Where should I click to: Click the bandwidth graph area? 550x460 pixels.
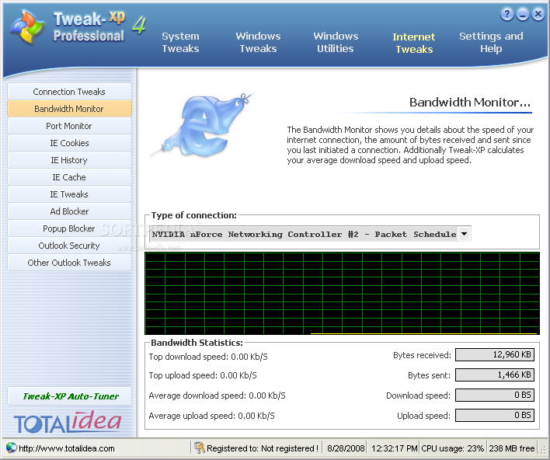point(342,293)
